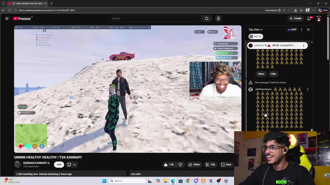Open Microsoft Store from the taskbar
Screen dimensions: 330x185
[x=180, y=181]
